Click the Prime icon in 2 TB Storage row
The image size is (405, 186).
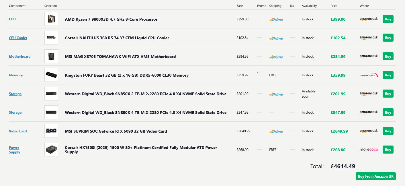coord(276,94)
